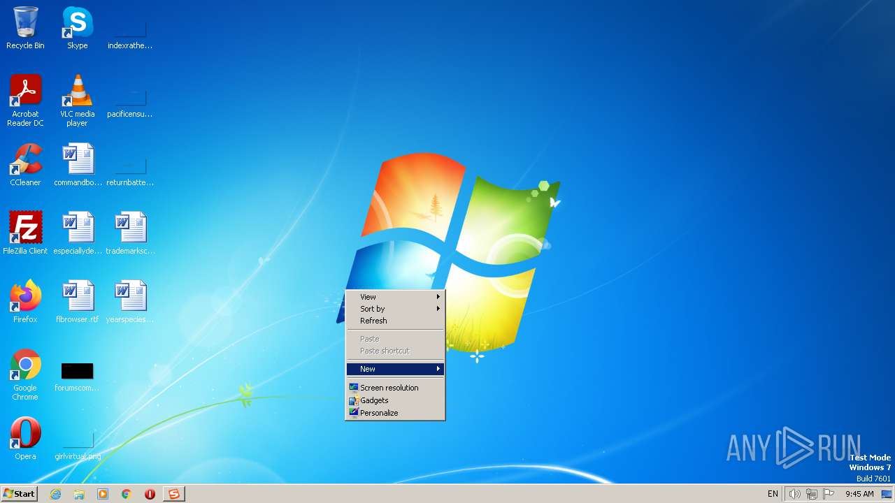Select the forumscom... black thumbnail file
The height and width of the screenshot is (503, 895).
pyautogui.click(x=77, y=376)
